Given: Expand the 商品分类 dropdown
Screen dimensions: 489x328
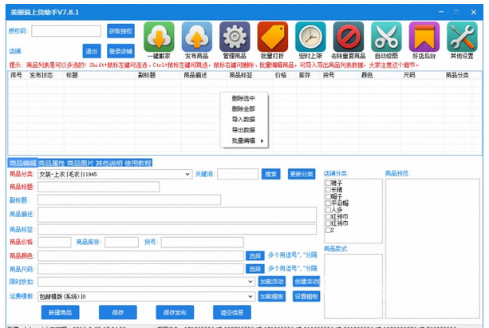Looking at the screenshot, I should click(x=187, y=174).
